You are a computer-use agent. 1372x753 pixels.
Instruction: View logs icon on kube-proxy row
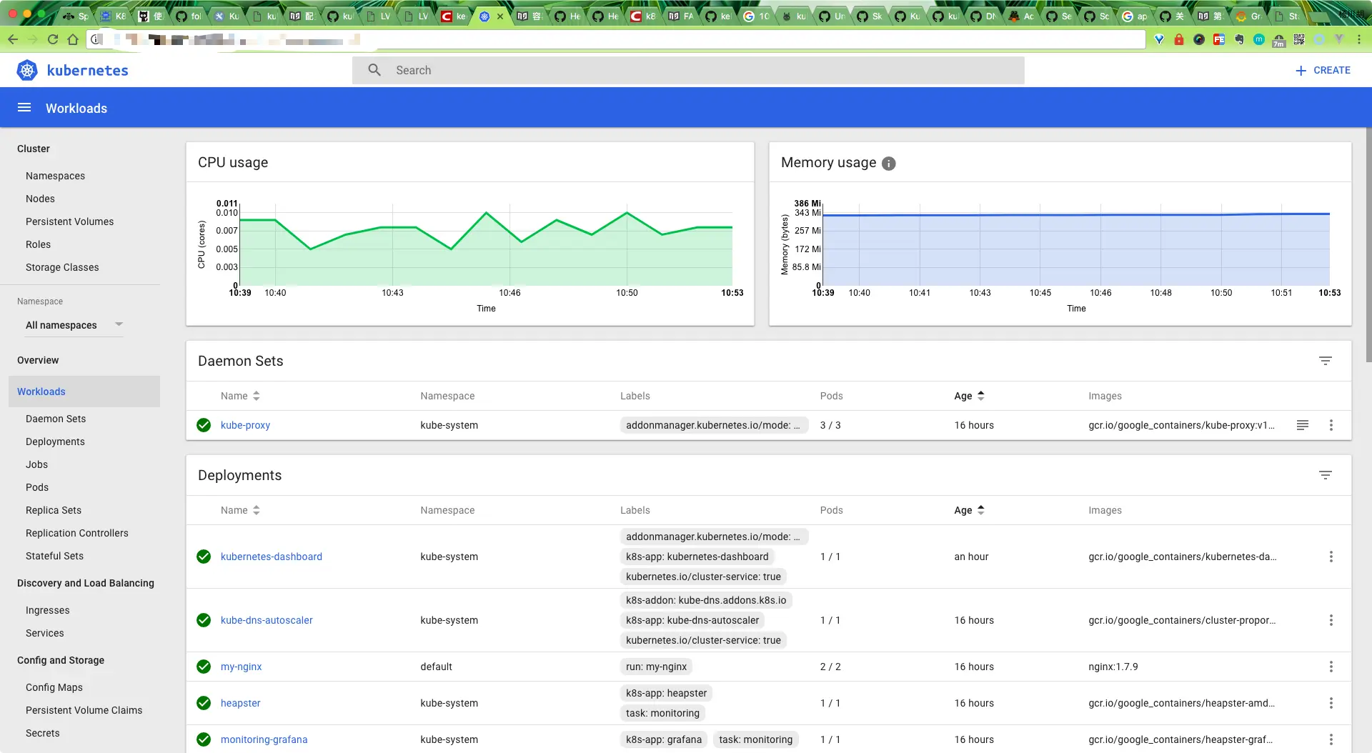coord(1303,425)
